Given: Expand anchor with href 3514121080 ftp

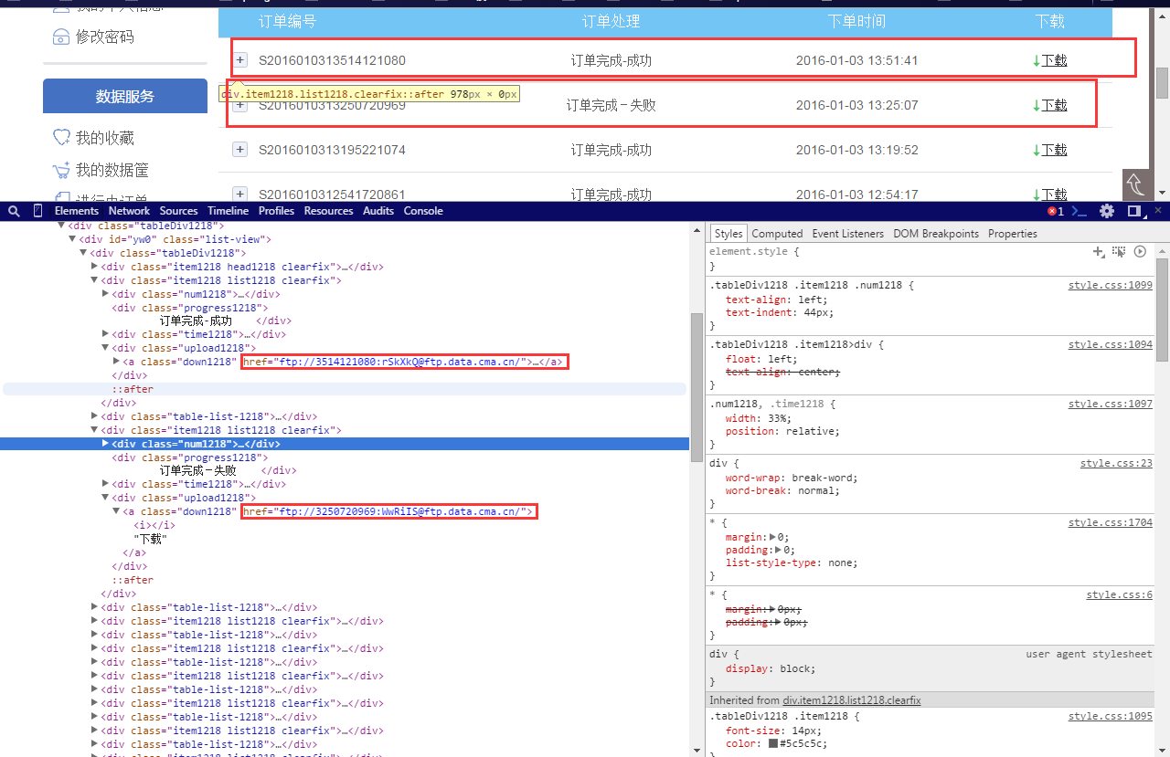Looking at the screenshot, I should (x=117, y=362).
